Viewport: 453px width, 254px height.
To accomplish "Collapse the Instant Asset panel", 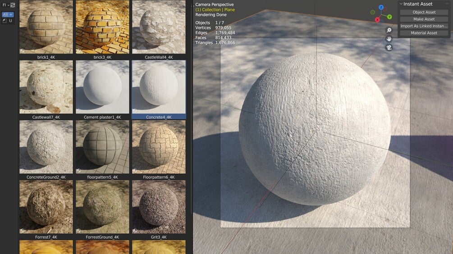I will tap(401, 4).
